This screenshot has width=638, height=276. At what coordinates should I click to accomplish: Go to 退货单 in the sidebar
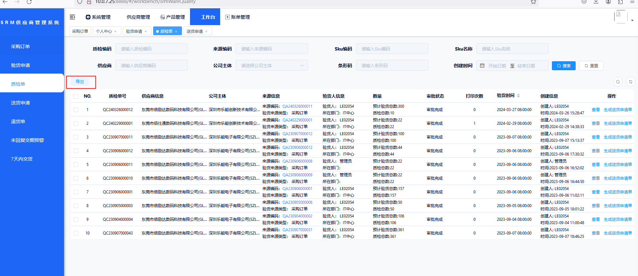click(18, 121)
